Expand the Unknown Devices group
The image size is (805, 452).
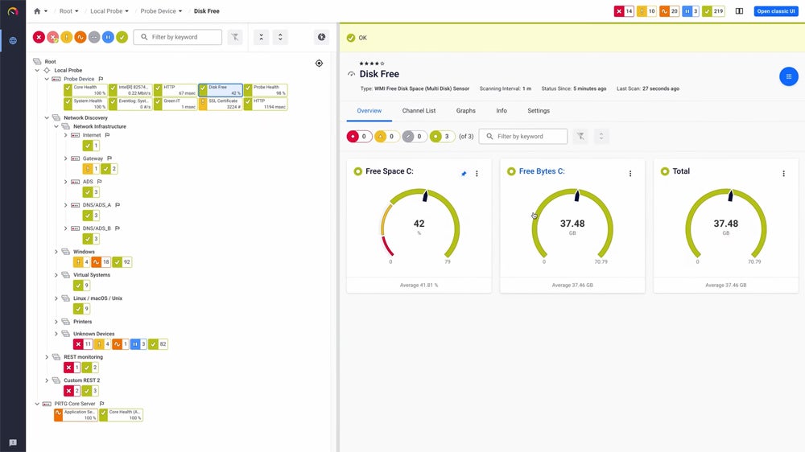pyautogui.click(x=56, y=334)
